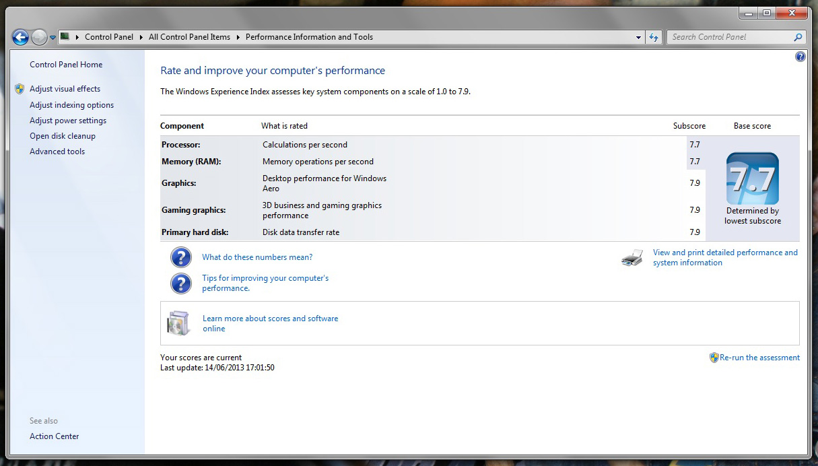Screen dimensions: 818x466
Task: Select the Control Panel breadcrumb
Action: coord(109,37)
